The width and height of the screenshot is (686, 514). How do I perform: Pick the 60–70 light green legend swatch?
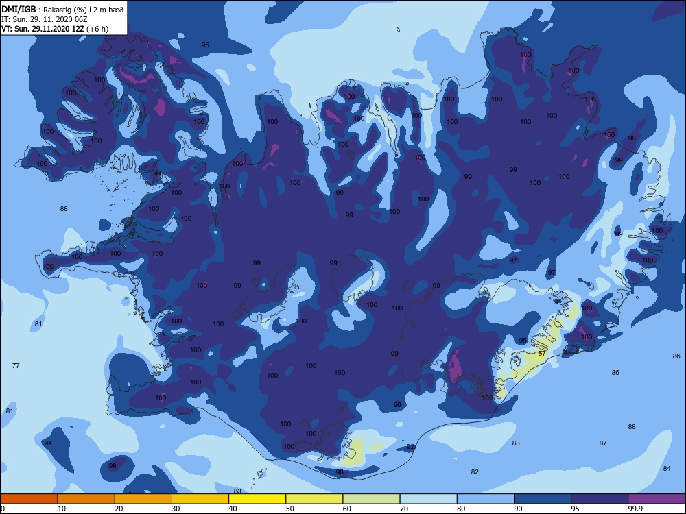[x=371, y=499]
